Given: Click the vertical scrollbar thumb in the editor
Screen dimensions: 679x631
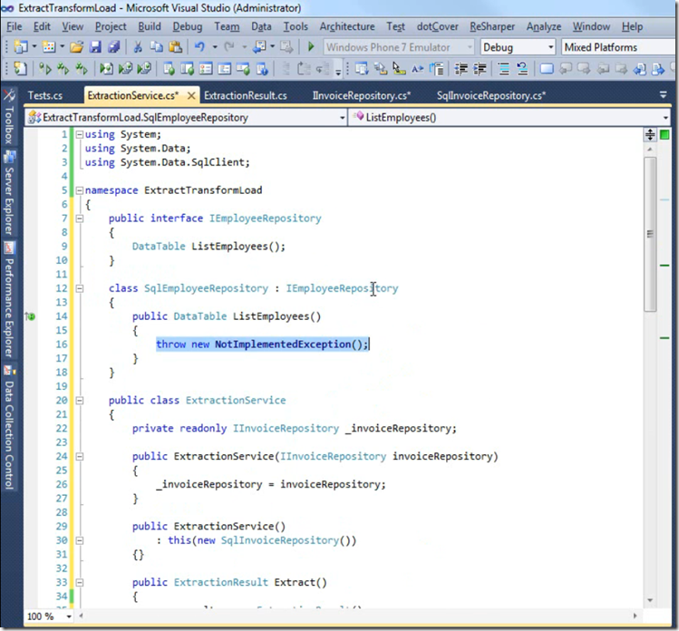Looking at the screenshot, I should 650,234.
